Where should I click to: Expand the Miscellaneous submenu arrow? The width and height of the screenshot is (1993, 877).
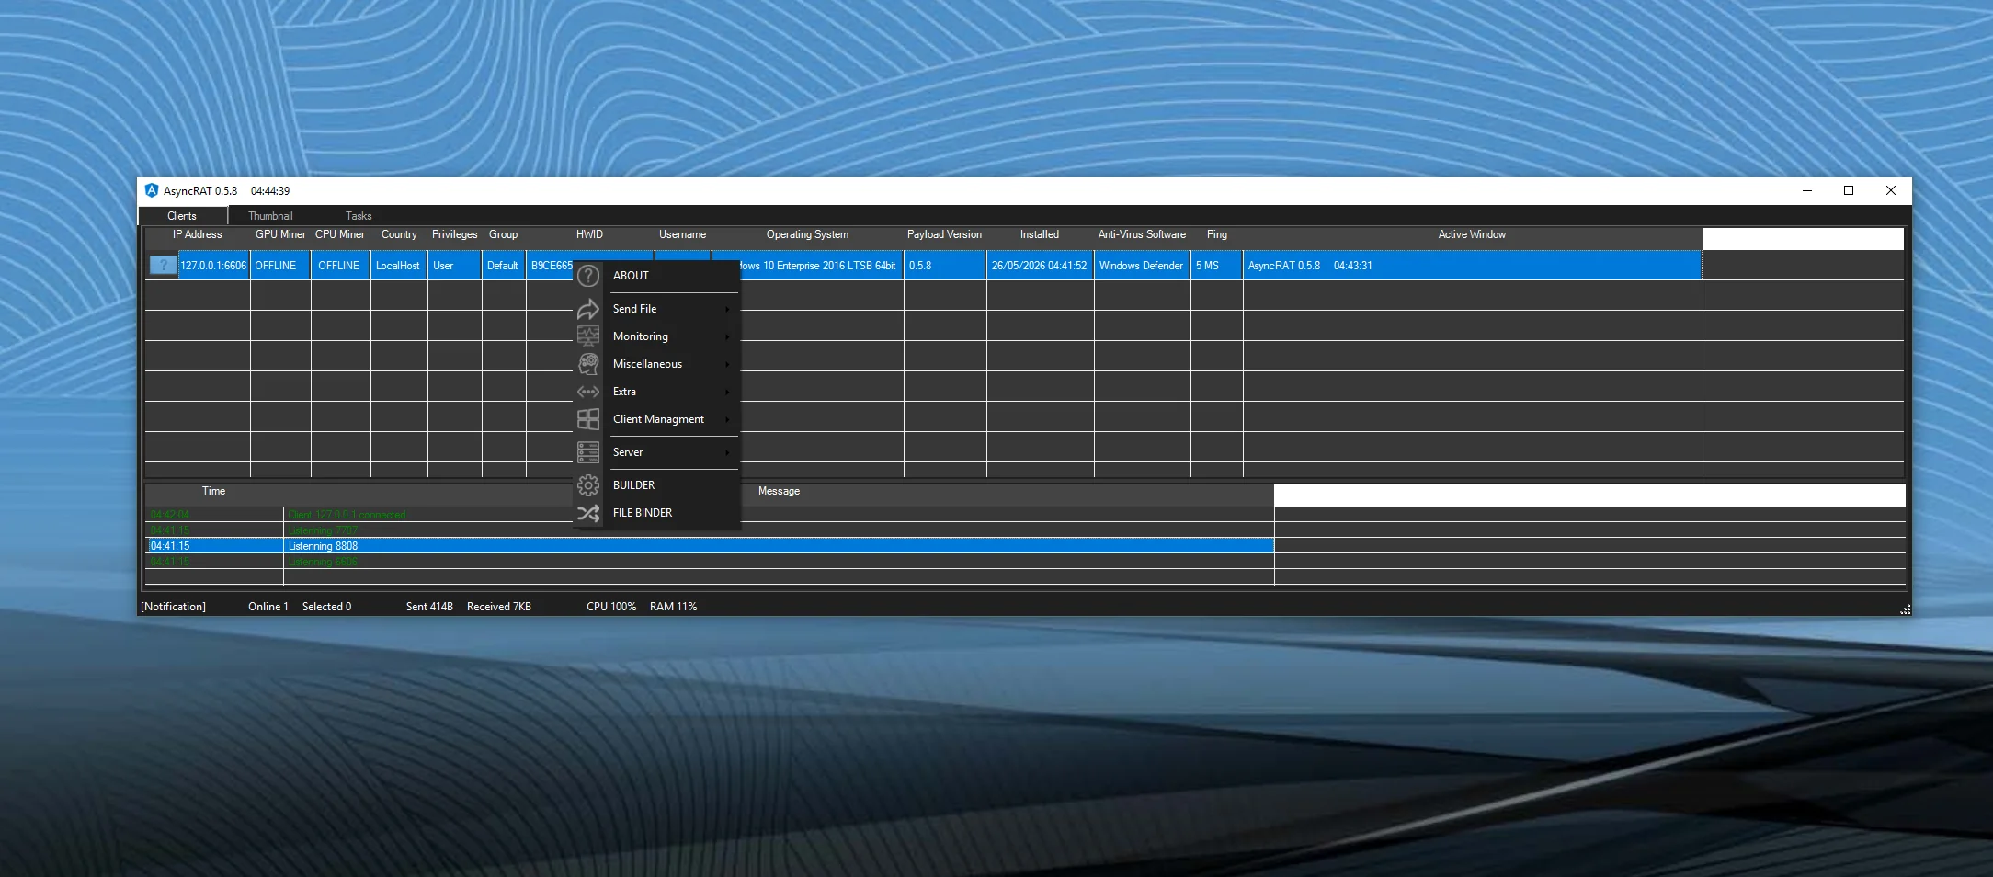pyautogui.click(x=727, y=364)
